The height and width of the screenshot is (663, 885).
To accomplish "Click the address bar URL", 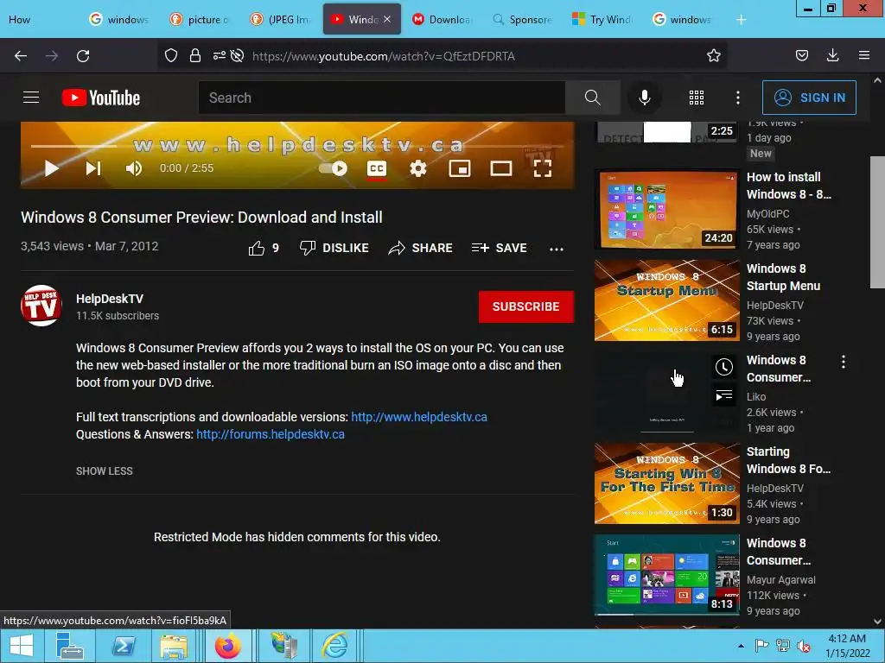I will 383,56.
